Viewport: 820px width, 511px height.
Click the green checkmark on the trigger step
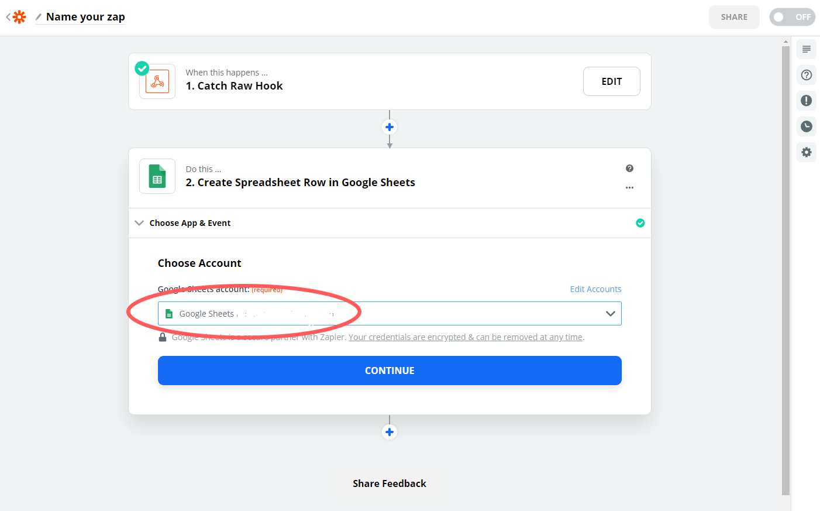point(142,68)
